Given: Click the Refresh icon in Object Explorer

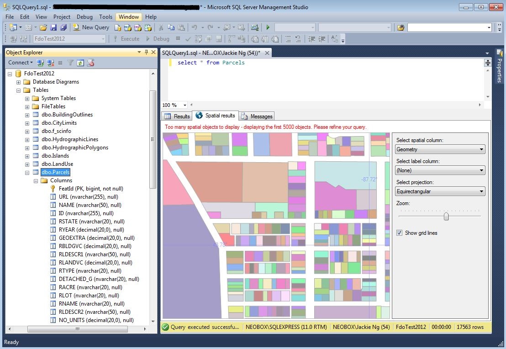Looking at the screenshot, I should point(80,63).
